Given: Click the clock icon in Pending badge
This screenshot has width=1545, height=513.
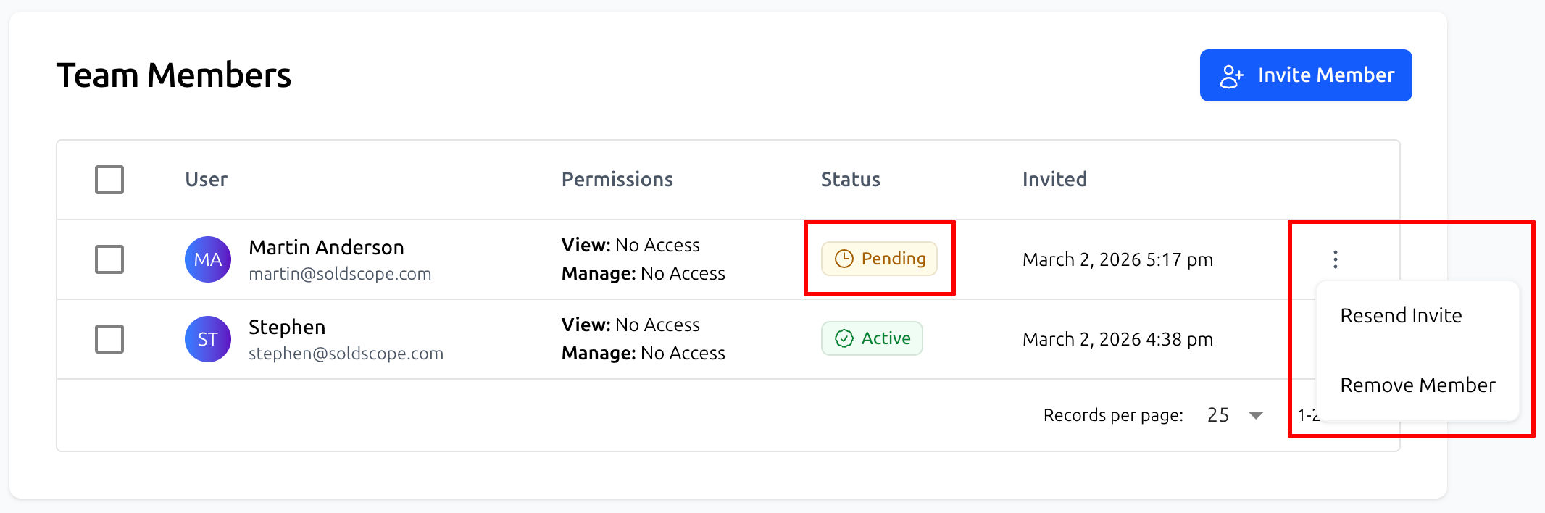Looking at the screenshot, I should click(x=844, y=259).
